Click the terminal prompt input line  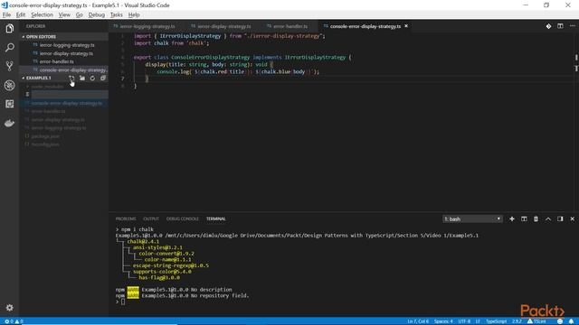coord(123,302)
